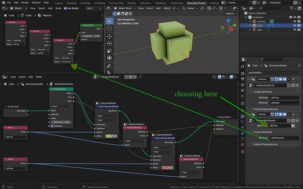Select the Rotate tool in viewport toolbar
Viewport: 303px width, 189px height.
pos(109,43)
